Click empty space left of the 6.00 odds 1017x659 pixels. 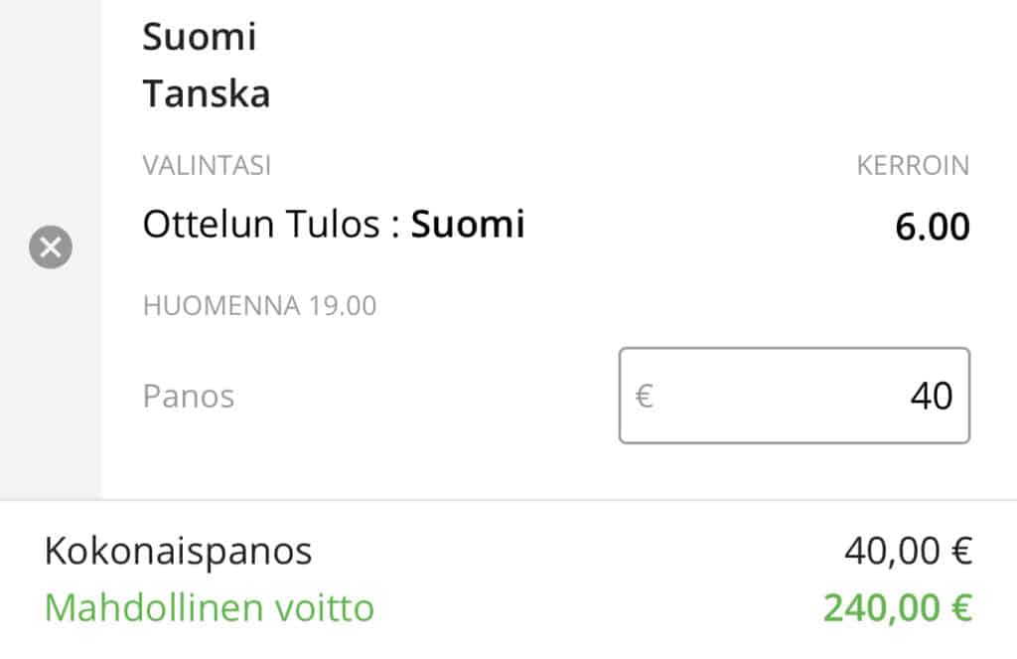[705, 228]
